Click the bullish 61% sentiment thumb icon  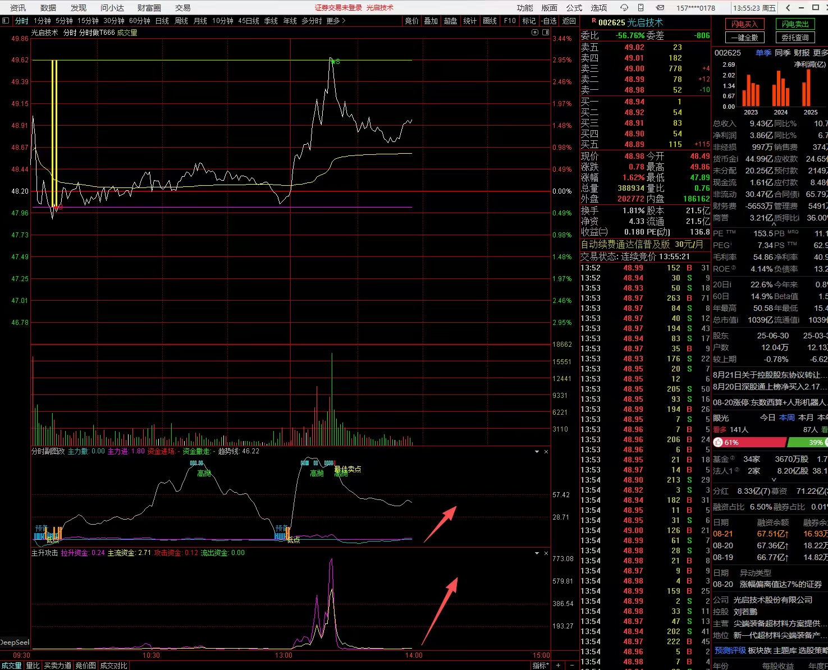pyautogui.click(x=718, y=443)
